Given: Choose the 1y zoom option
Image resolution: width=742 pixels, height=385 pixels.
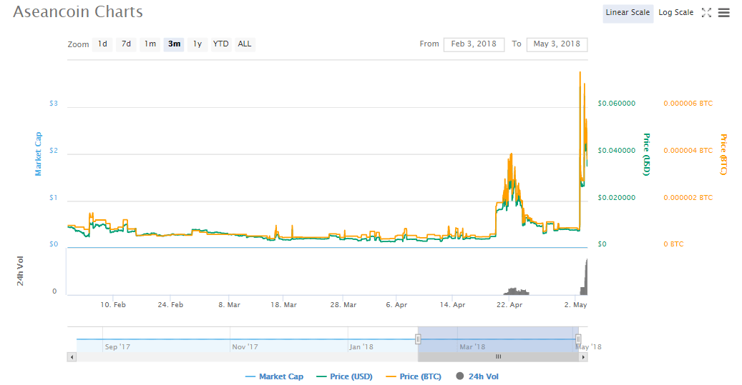Looking at the screenshot, I should pyautogui.click(x=197, y=44).
